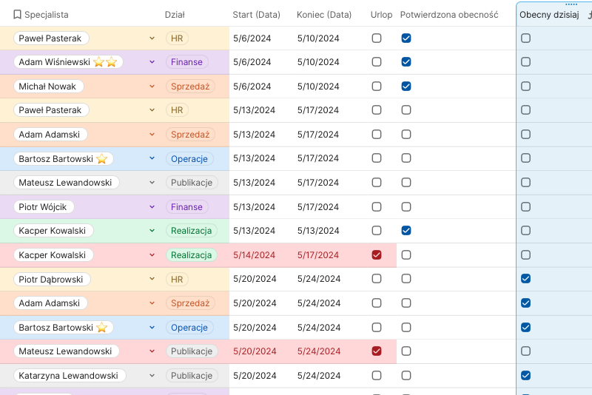592x395 pixels.
Task: Uncheck Urlop for Kacper Kowalski 5/14/2024 row
Action: tap(377, 255)
